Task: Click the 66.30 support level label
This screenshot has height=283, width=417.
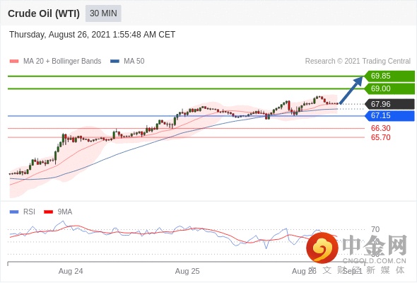Action: pyautogui.click(x=380, y=128)
